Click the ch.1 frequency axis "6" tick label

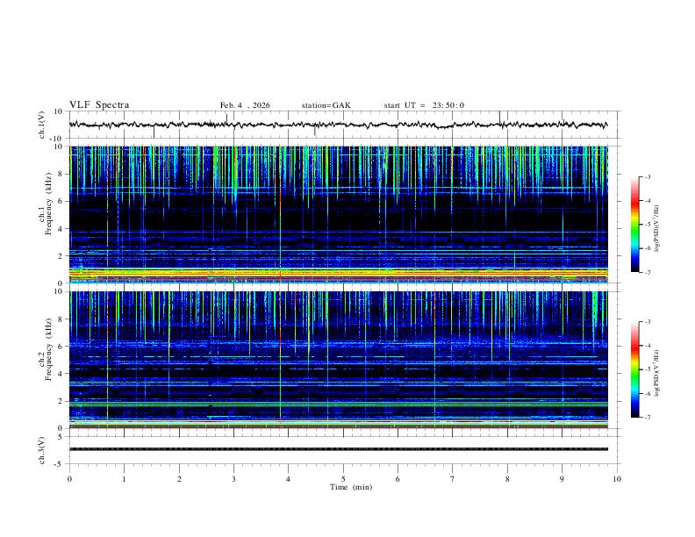pos(60,201)
